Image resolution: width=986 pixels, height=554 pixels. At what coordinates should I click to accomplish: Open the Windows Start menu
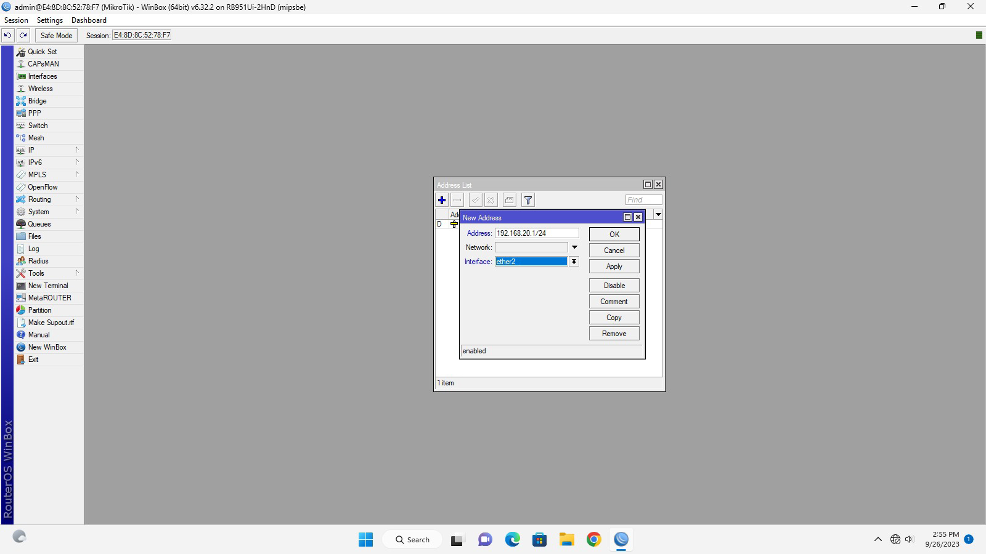365,539
